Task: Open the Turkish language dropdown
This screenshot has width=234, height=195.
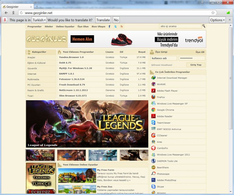Action: coord(39,20)
